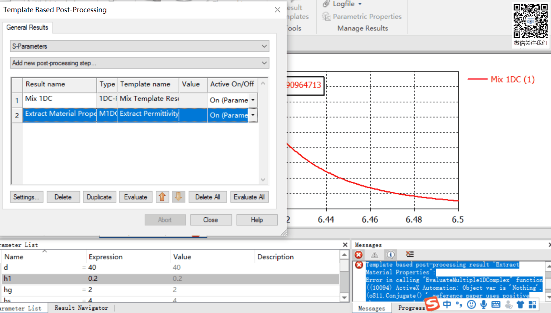Click the scroll-up arrow of the results table

click(263, 83)
